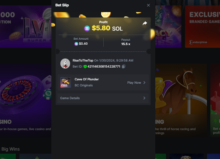Click the Bet ID number text
Screen dimensions: 220x159
click(104, 67)
